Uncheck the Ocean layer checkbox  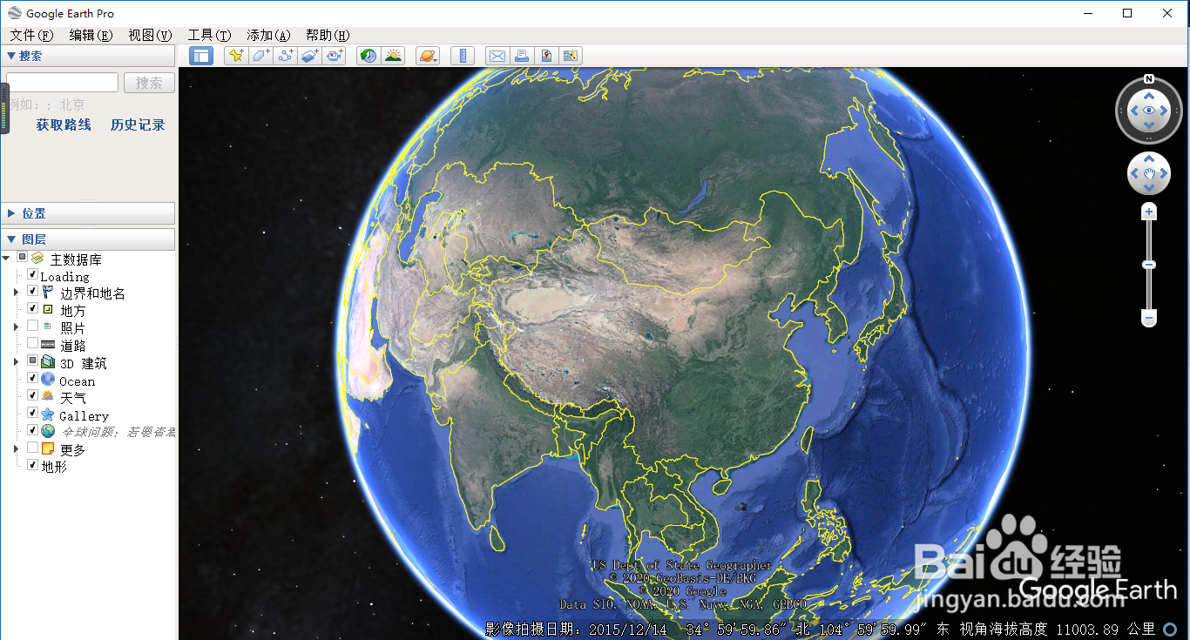coord(32,378)
